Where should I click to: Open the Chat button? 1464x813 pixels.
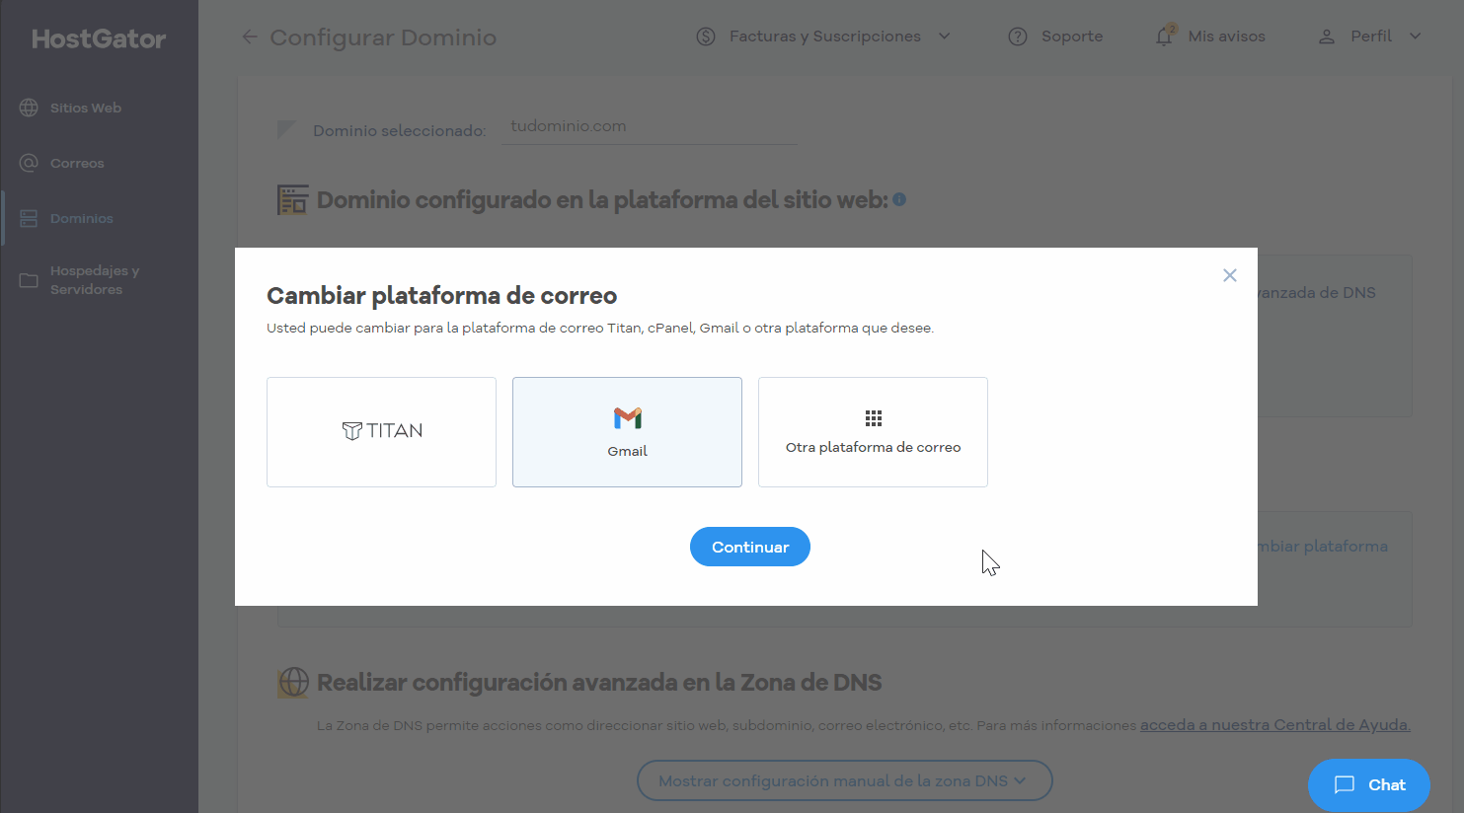(1368, 785)
